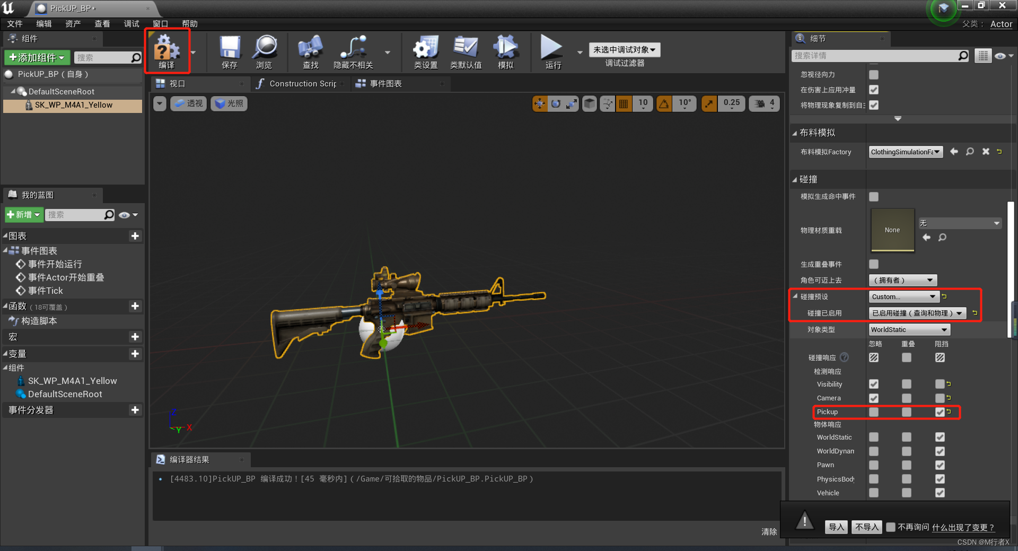Open the 编辑 menu
The image size is (1018, 551).
click(x=44, y=24)
